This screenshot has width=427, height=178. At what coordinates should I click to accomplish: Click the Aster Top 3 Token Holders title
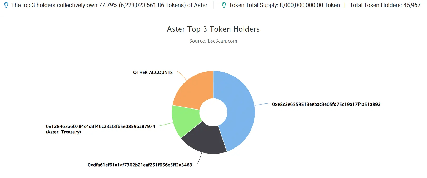[213, 29]
